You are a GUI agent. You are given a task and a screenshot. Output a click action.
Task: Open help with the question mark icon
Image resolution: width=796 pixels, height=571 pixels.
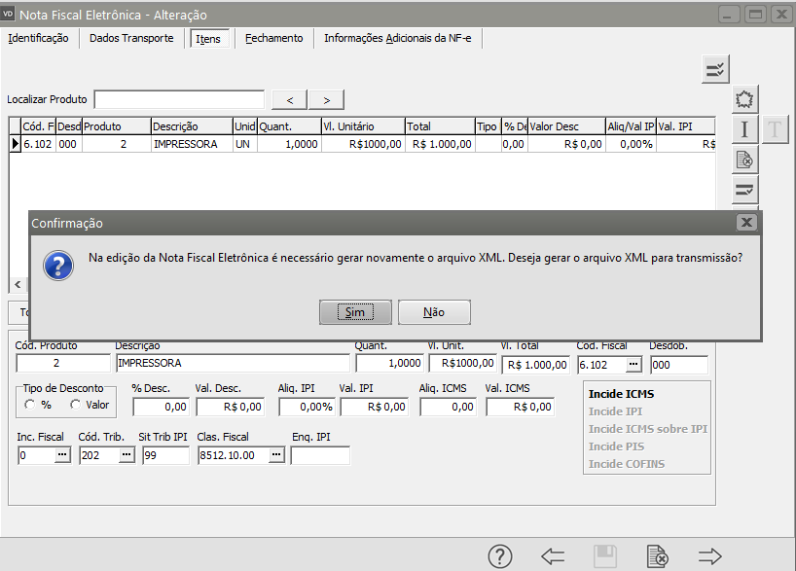(x=499, y=555)
